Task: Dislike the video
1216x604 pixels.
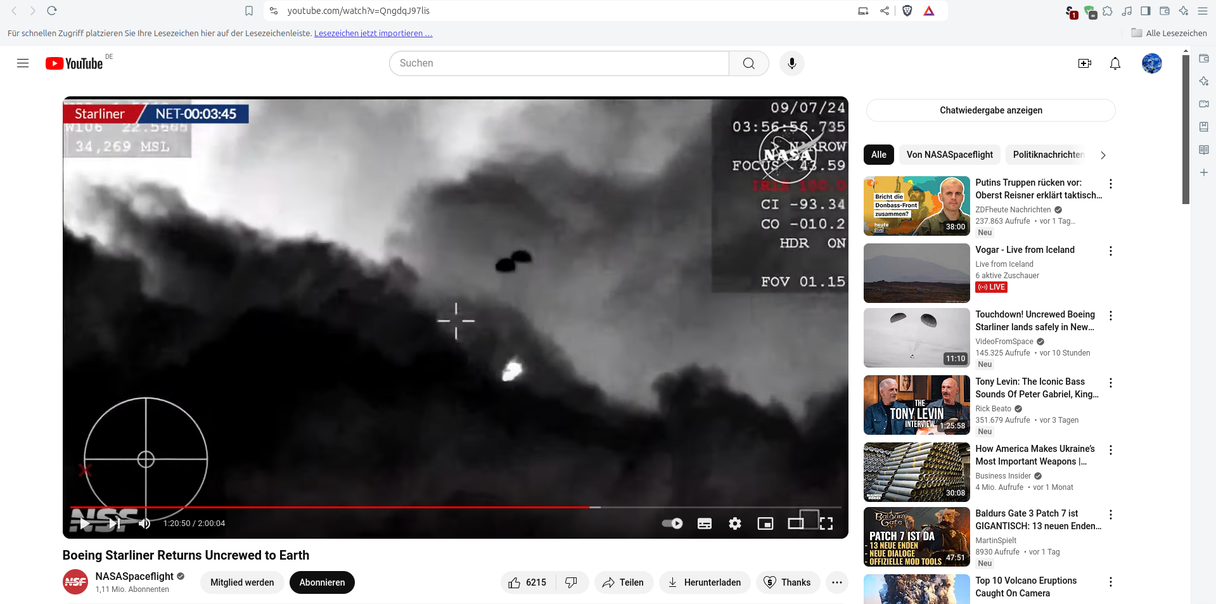Action: tap(572, 582)
